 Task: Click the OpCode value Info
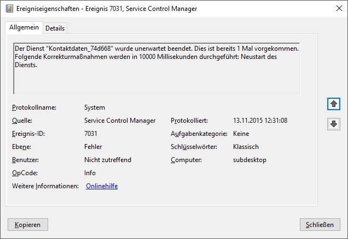(x=90, y=173)
